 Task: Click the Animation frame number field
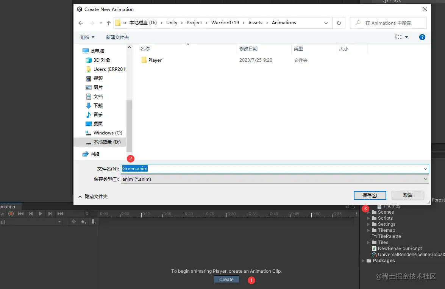tap(91, 214)
